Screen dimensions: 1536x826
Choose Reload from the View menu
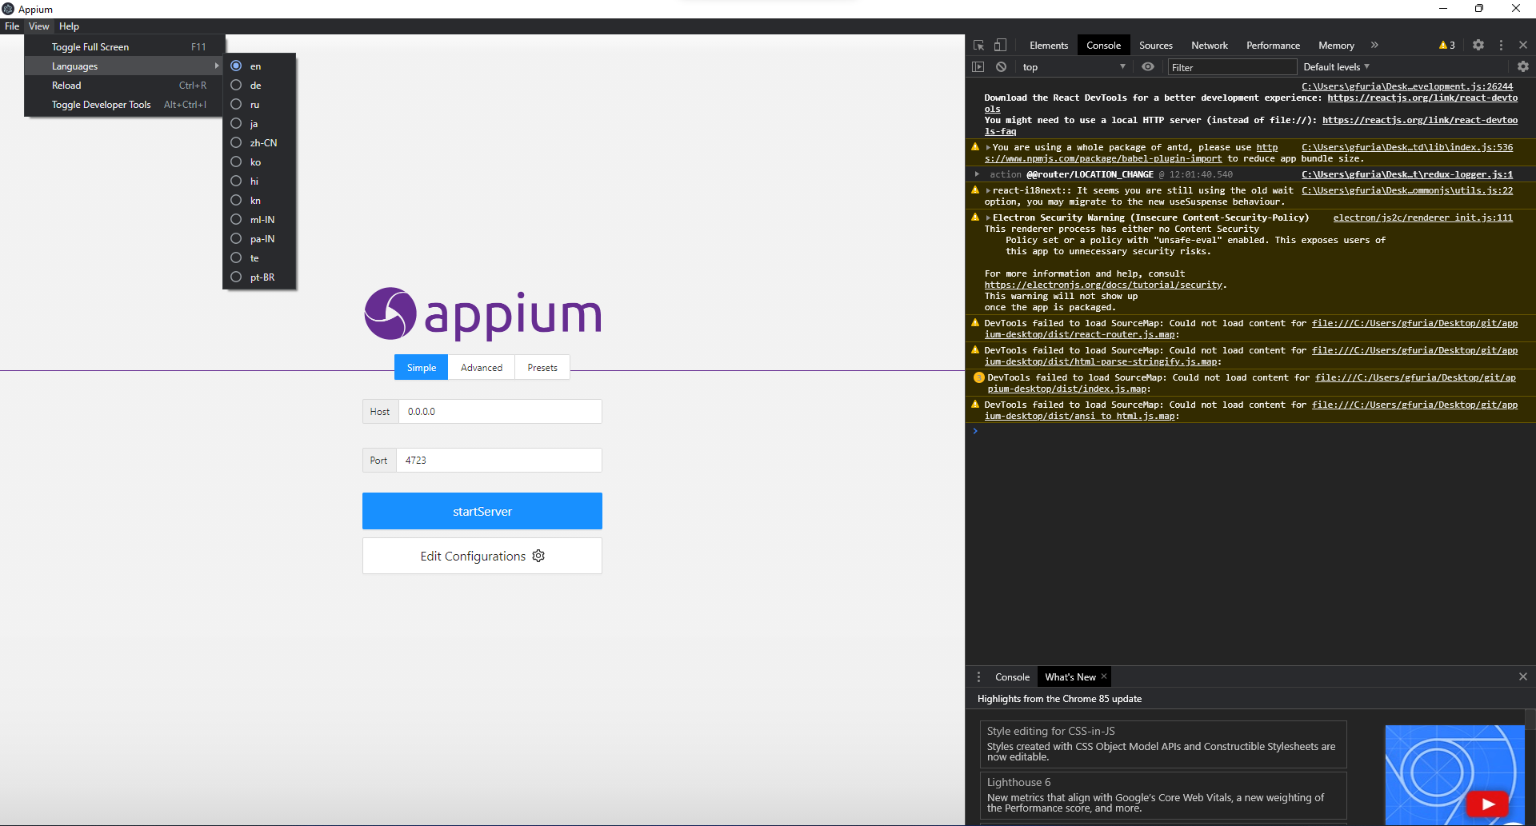tap(124, 86)
